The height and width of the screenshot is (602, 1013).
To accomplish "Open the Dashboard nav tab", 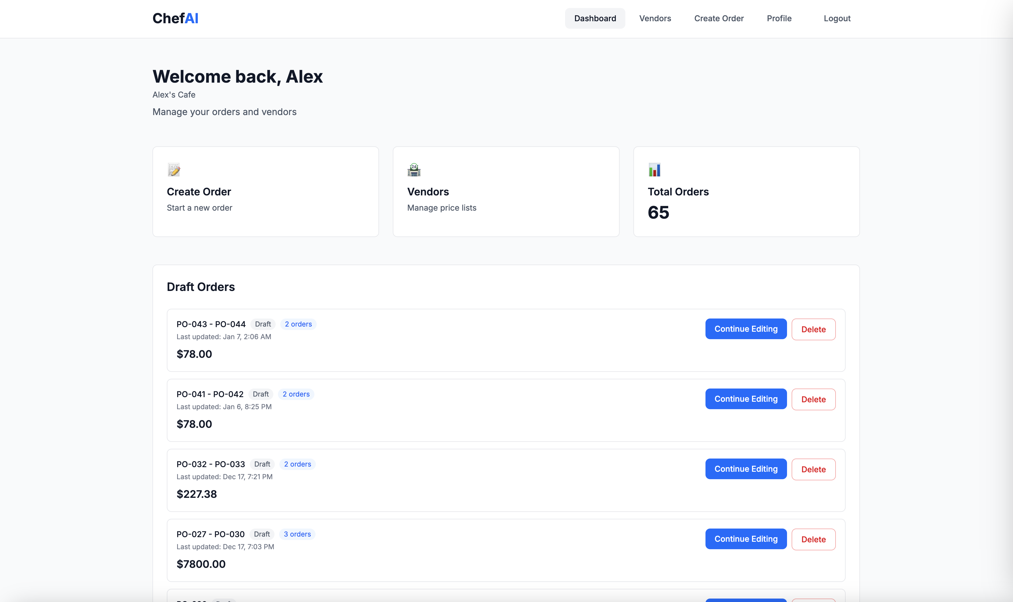I will (595, 18).
